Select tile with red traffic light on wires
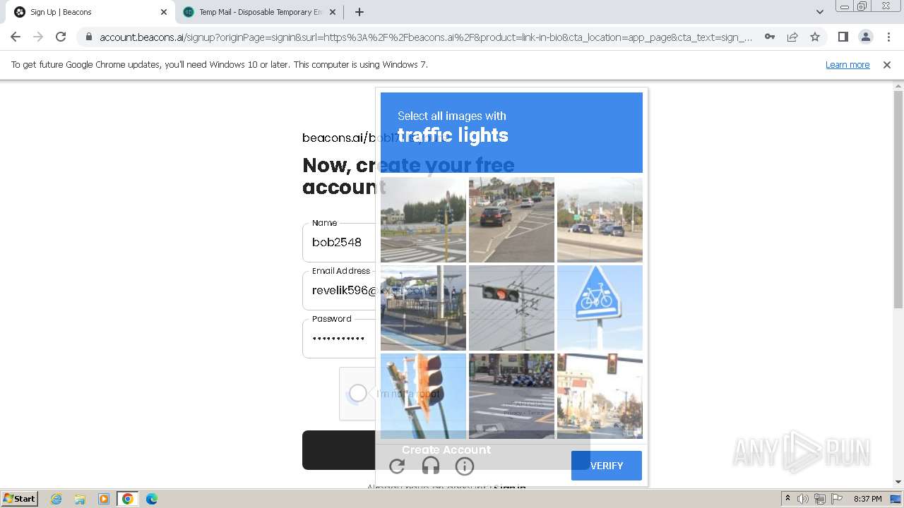The height and width of the screenshot is (508, 904). 511,308
